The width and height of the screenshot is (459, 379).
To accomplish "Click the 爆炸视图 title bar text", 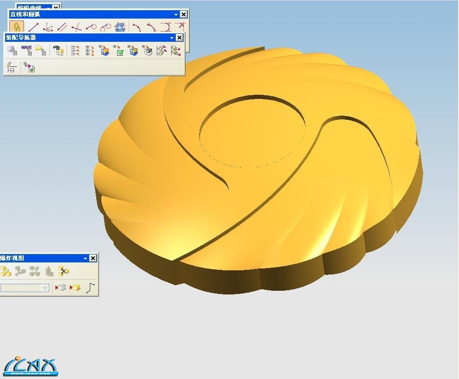I will coord(12,258).
